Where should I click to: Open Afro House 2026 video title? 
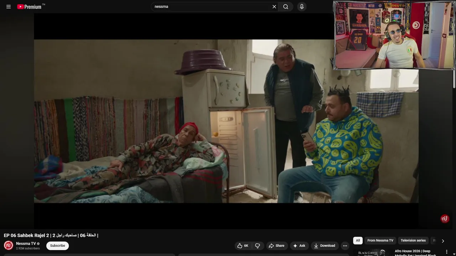pyautogui.click(x=415, y=253)
